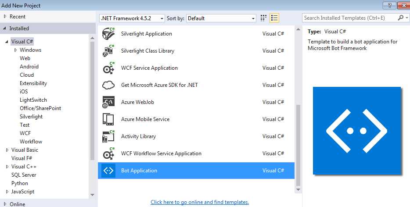This screenshot has width=410, height=207.
Task: Expand the Windows node under Visual C#
Action: click(16, 50)
